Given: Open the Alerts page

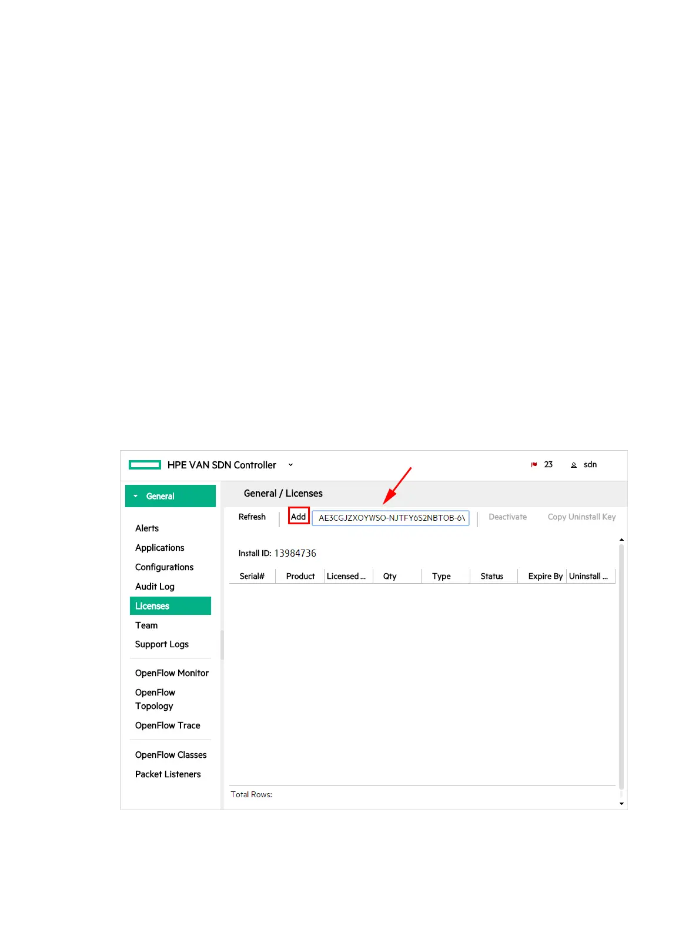Looking at the screenshot, I should (x=147, y=528).
